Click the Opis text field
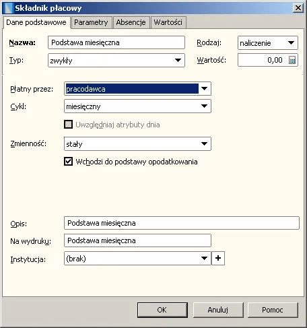 coord(182,223)
